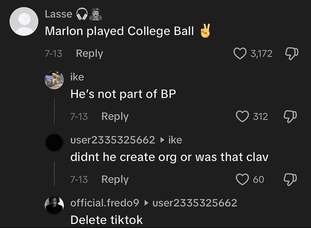Open user2335325662's black profile avatar

coord(54,143)
